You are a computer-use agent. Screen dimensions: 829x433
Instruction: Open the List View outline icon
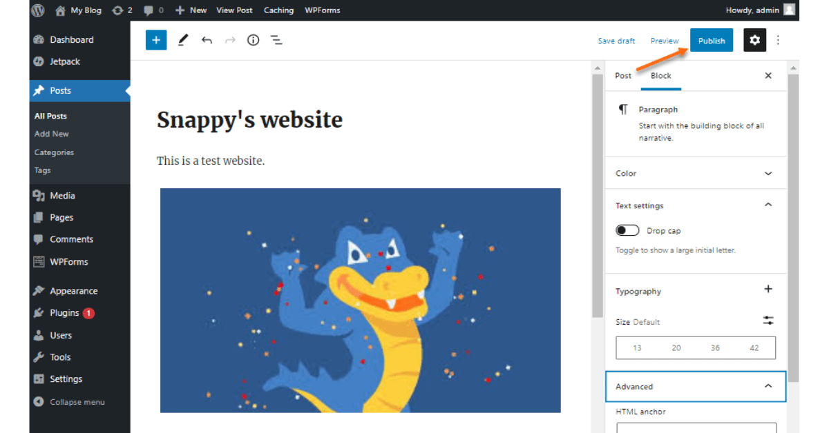pos(276,40)
